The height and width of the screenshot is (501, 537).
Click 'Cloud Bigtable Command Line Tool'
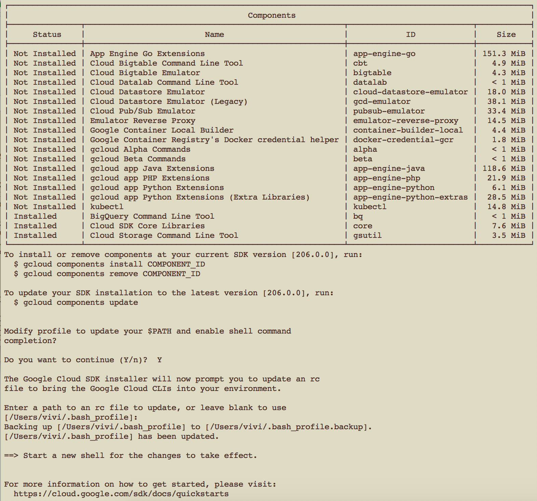point(166,63)
